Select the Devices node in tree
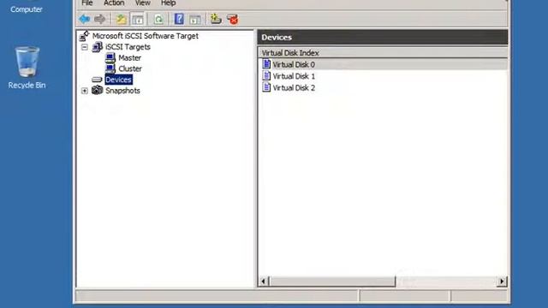548x308 pixels. coord(118,80)
